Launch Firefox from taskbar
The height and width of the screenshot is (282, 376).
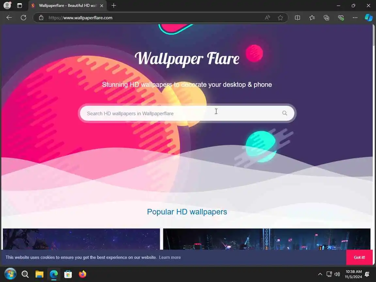(83, 274)
